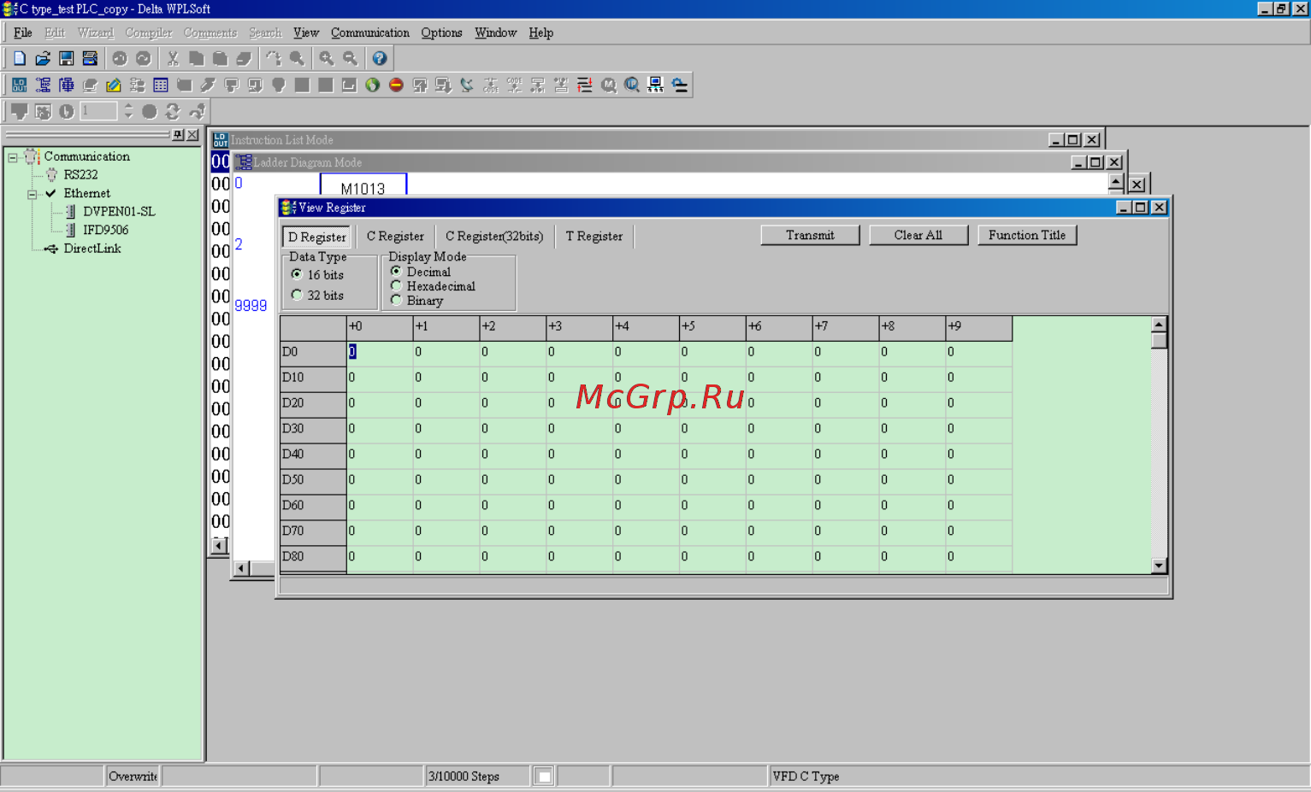This screenshot has width=1311, height=792.
Task: Select IFD9506 under Ethernet
Action: coord(105,231)
